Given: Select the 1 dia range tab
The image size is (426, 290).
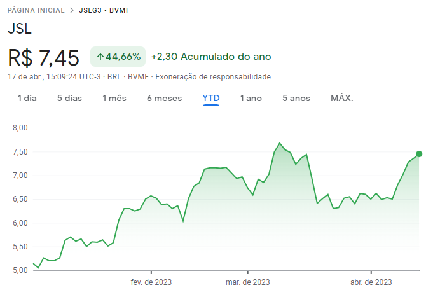Looking at the screenshot, I should coord(27,98).
